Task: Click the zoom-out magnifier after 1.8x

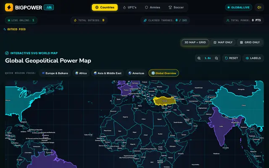Action: [216, 58]
